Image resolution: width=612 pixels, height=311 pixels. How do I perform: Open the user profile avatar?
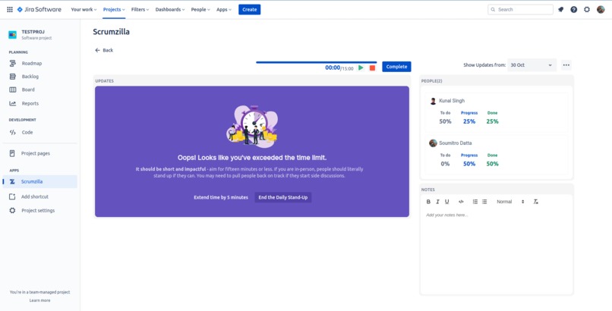601,9
